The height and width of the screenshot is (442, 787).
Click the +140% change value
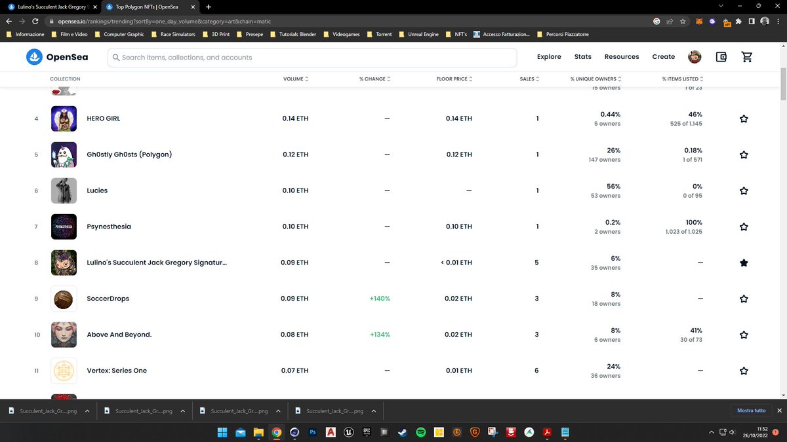pyautogui.click(x=379, y=299)
